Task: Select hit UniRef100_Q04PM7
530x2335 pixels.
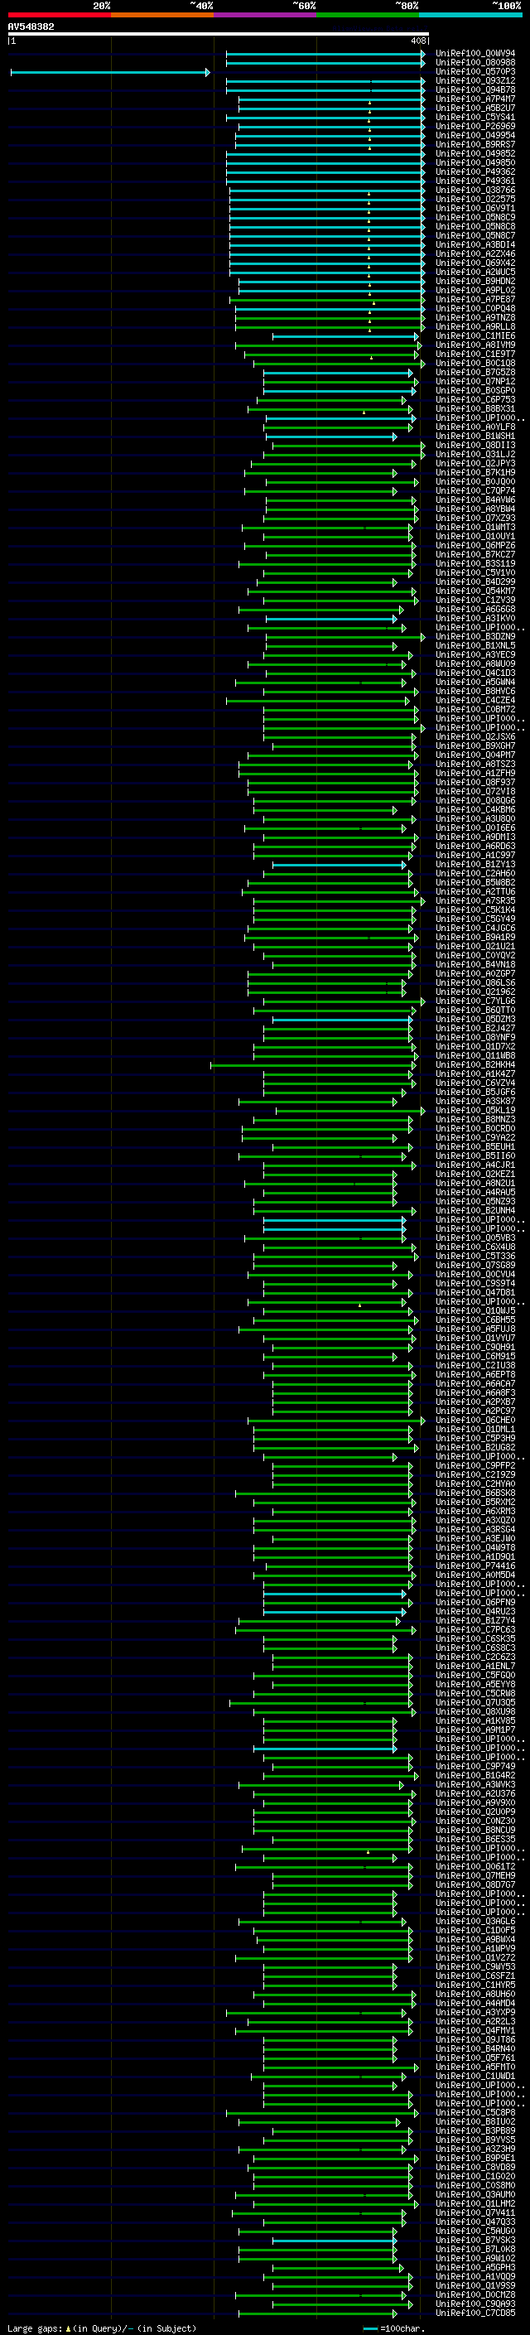Action: tap(475, 754)
